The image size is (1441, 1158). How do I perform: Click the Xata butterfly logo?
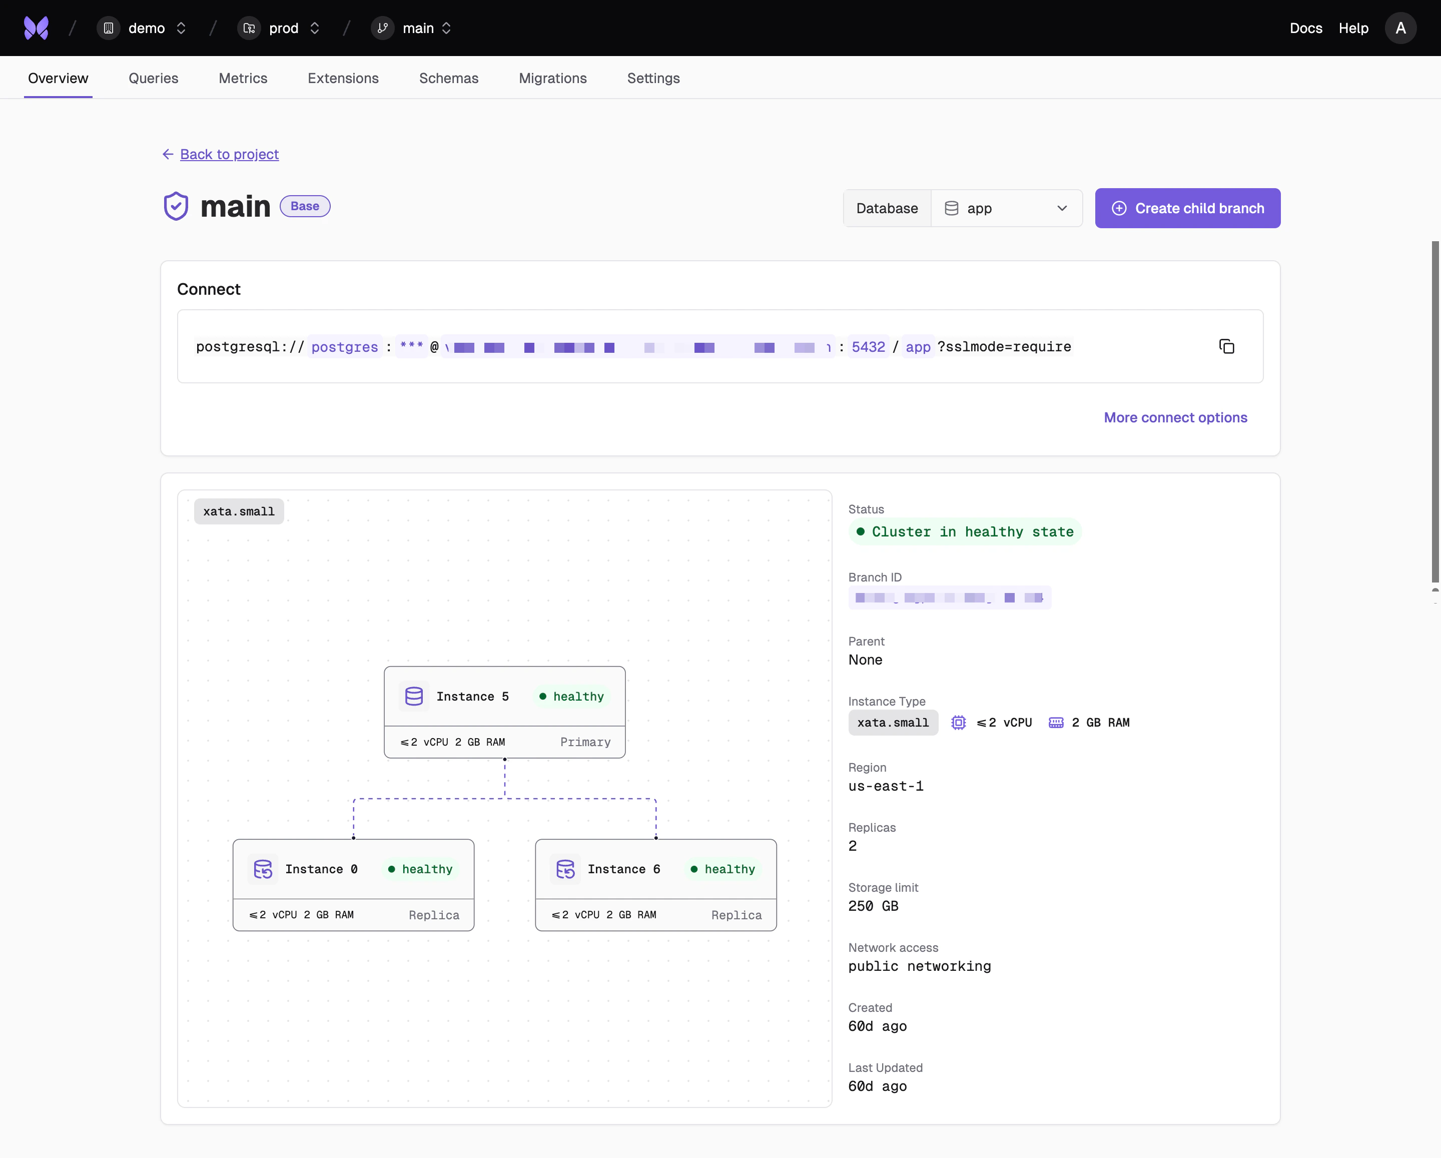pos(37,28)
